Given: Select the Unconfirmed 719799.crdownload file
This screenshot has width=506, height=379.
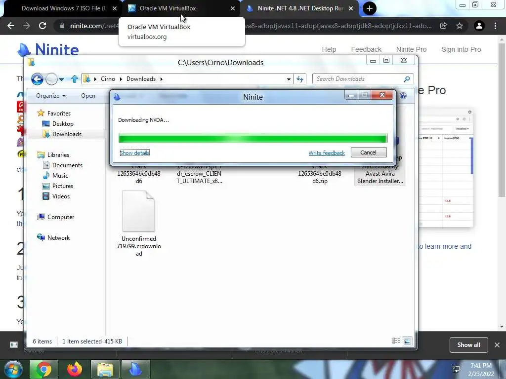Looking at the screenshot, I should pos(139,223).
